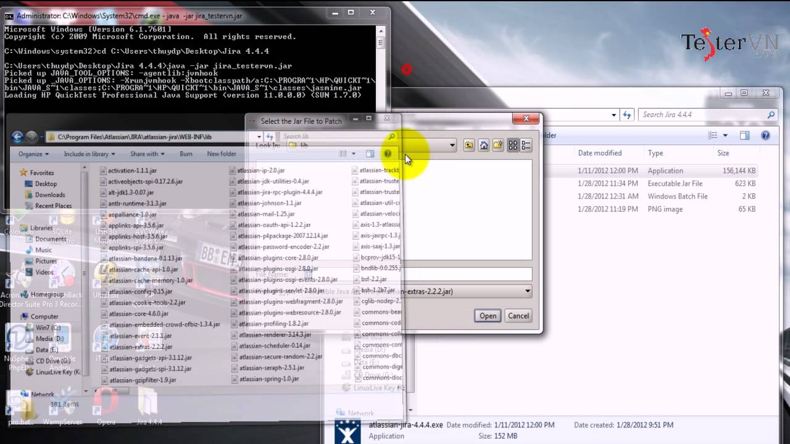Screen dimensions: 790x444
Task: Click change view icon in Jira 4.4.4 explorer
Action: coord(713,136)
